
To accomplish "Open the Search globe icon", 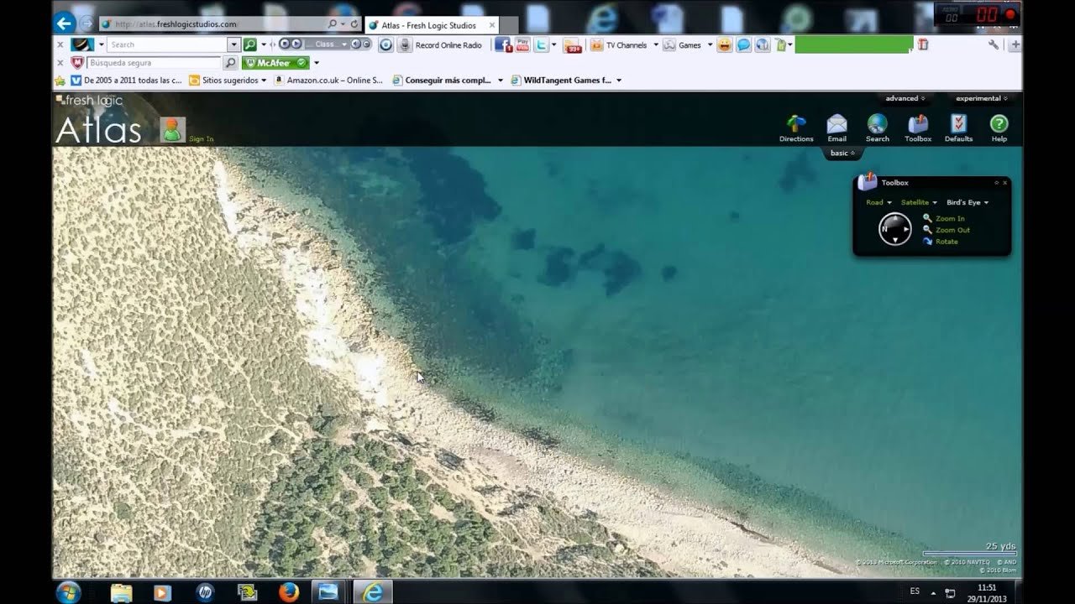I will coord(877,125).
